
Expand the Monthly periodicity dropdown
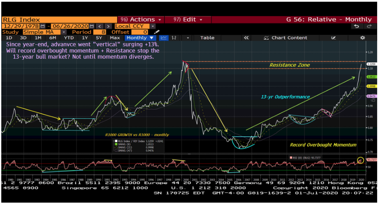click(x=152, y=38)
